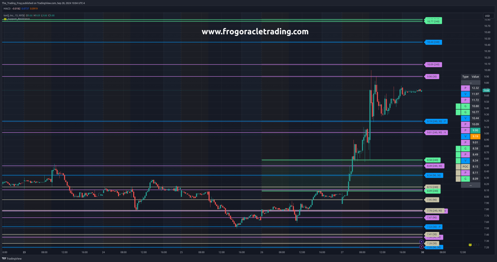Click the green swatch beside table value 8.58
Image resolution: width=497 pixels, height=262 pixels.
458,149
